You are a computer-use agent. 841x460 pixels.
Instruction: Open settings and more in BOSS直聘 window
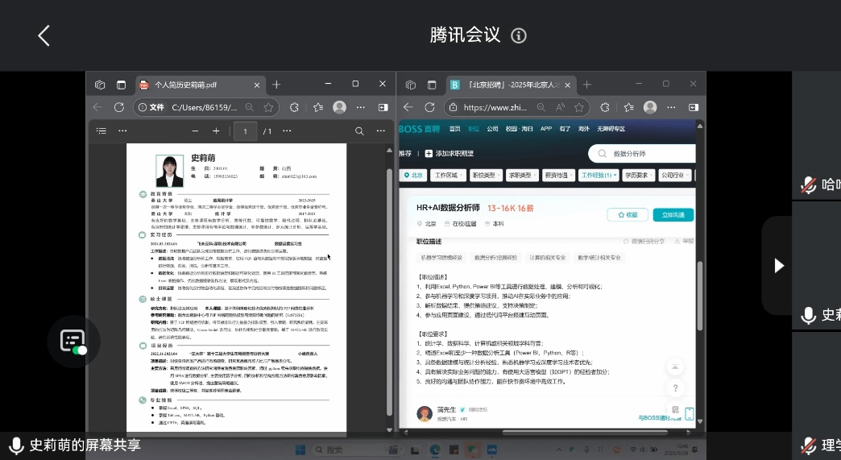672,107
